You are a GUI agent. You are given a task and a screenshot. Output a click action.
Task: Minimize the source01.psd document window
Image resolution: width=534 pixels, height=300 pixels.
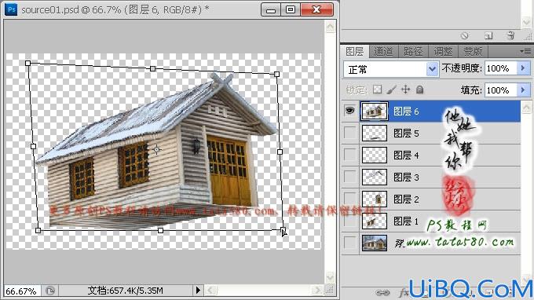271,9
